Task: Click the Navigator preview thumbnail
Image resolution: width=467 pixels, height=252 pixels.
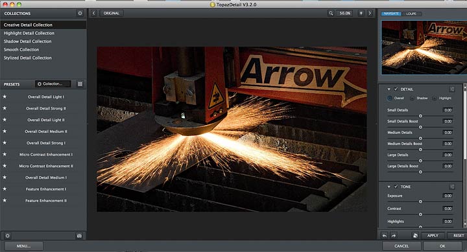Action: tap(424, 47)
